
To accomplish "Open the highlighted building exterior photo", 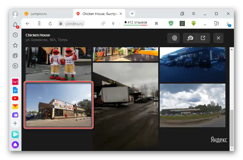I will pos(58,105).
